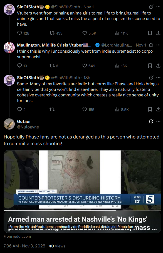Like Maulington's tweet with 649 likes
The image size is (163, 253).
[x=89, y=66]
